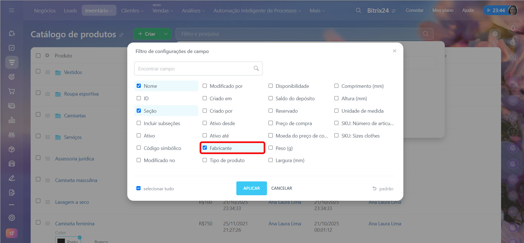Click the hamburger menu icon in sidebar
This screenshot has height=243, width=524.
point(12,10)
